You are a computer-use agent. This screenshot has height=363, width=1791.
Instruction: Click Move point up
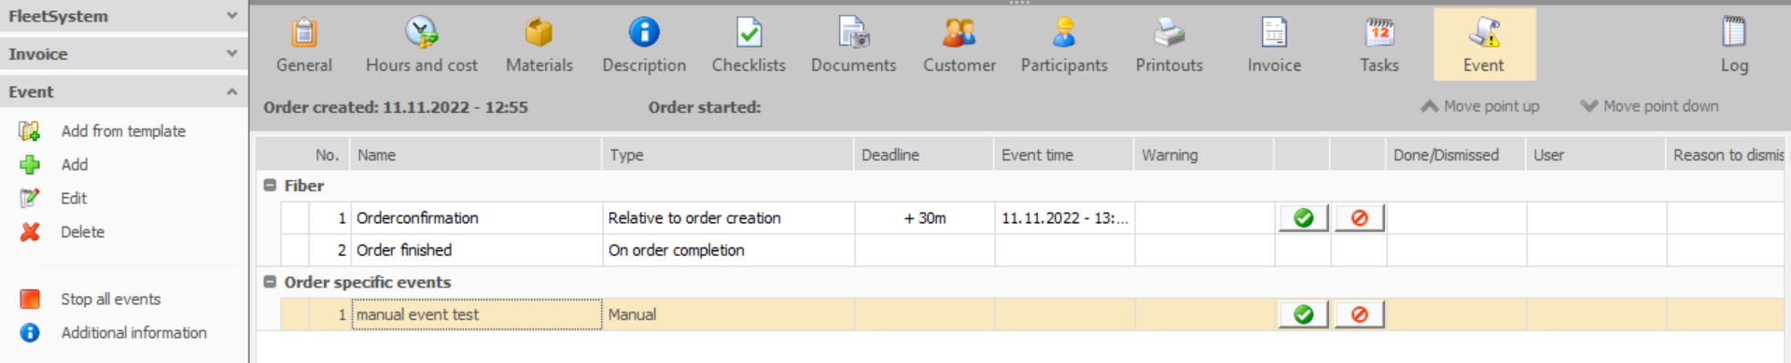tap(1480, 106)
